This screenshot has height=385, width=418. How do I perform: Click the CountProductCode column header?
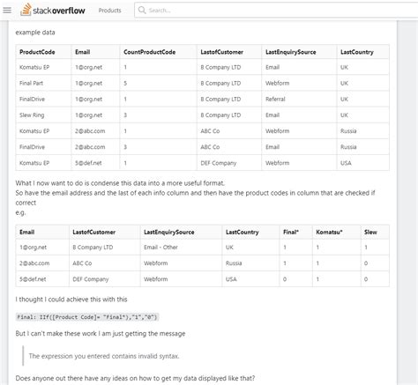pyautogui.click(x=149, y=52)
